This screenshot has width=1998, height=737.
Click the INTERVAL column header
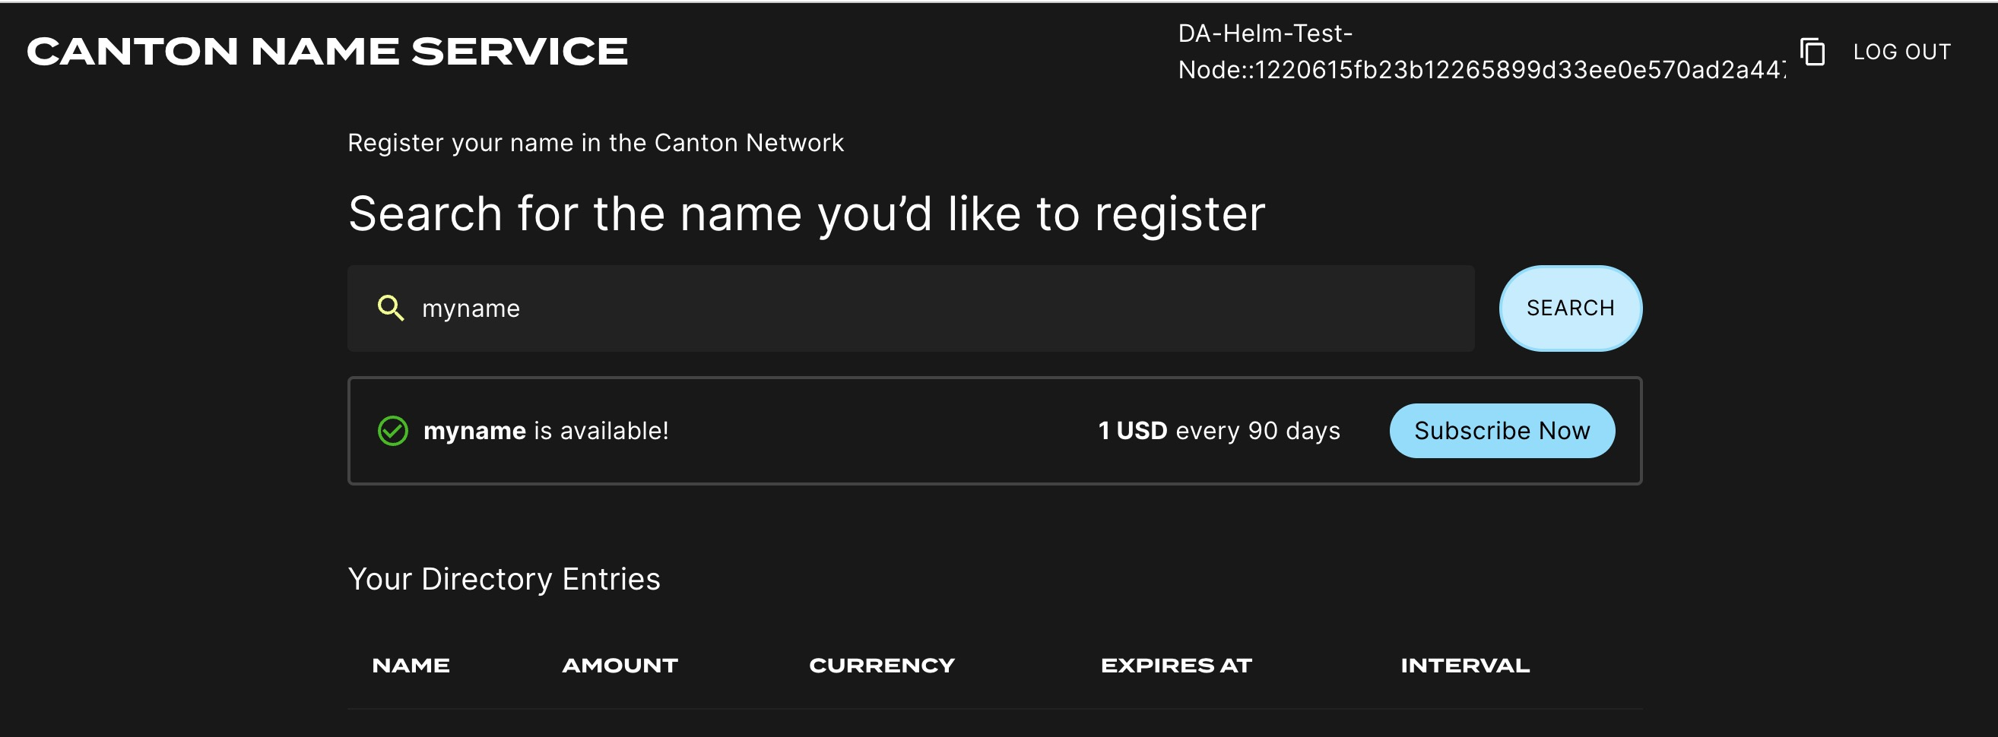coord(1464,666)
